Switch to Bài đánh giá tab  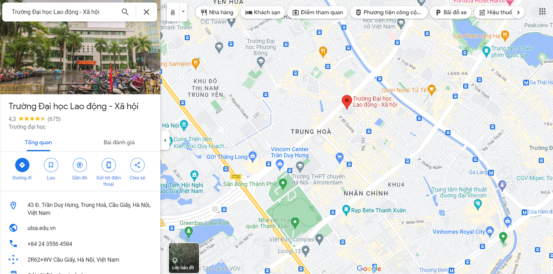point(119,142)
